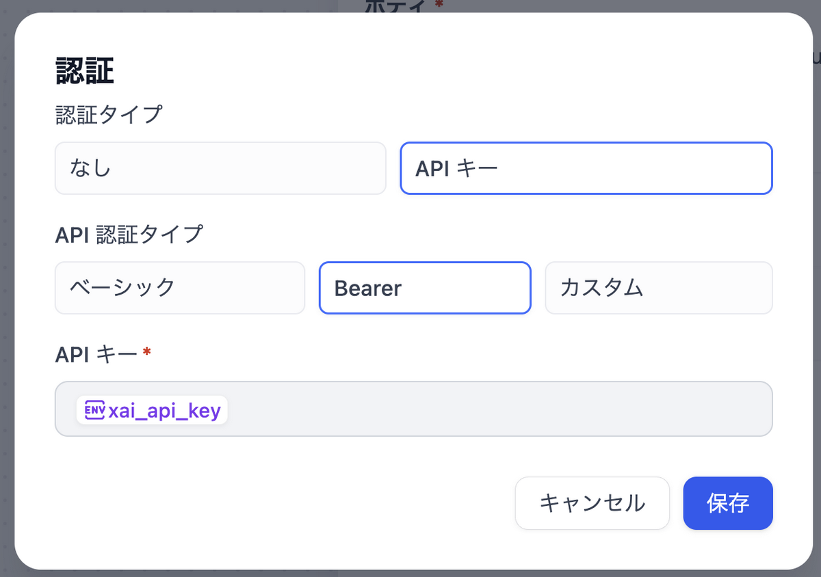The image size is (821, 577).
Task: Click the キャンセル button
Action: 592,503
